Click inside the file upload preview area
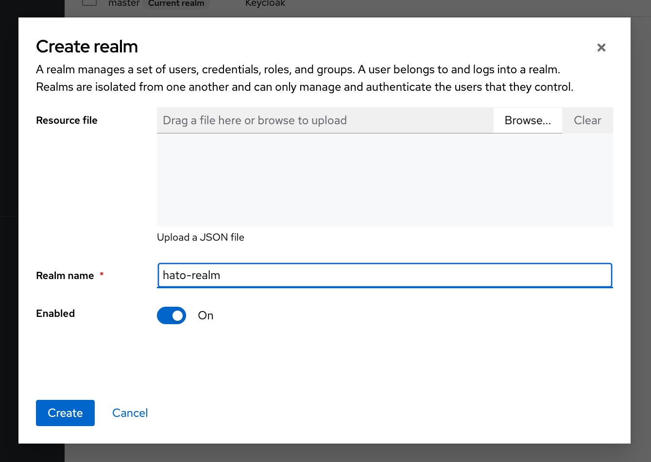This screenshot has height=462, width=651. [384, 180]
